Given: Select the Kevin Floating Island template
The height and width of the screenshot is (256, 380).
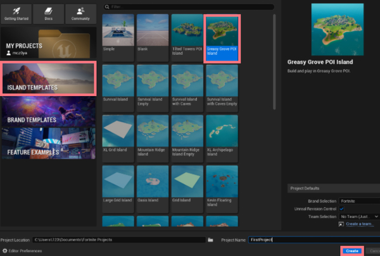Looking at the screenshot, I should click(x=222, y=189).
